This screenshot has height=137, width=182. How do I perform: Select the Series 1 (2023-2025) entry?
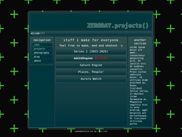(91, 51)
